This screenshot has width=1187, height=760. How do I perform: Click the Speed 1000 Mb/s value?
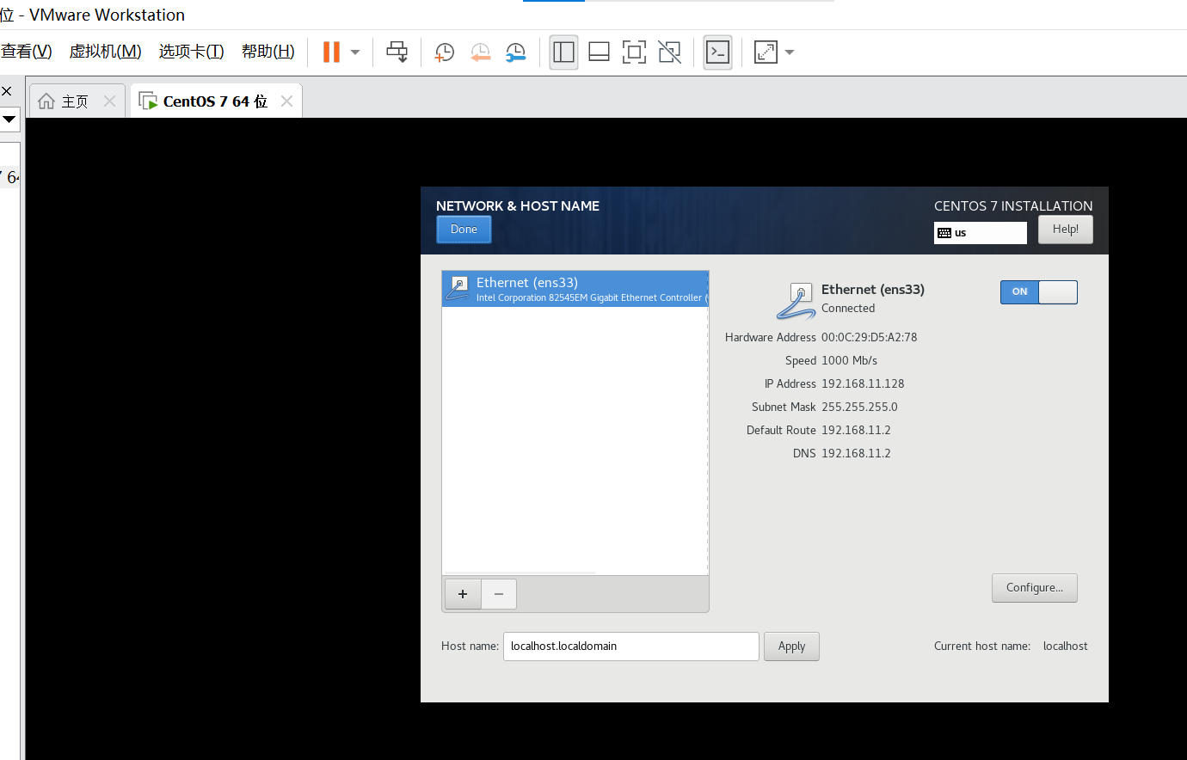(849, 361)
